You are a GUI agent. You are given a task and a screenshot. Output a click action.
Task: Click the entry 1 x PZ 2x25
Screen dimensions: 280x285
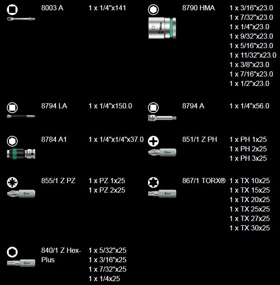[107, 190]
